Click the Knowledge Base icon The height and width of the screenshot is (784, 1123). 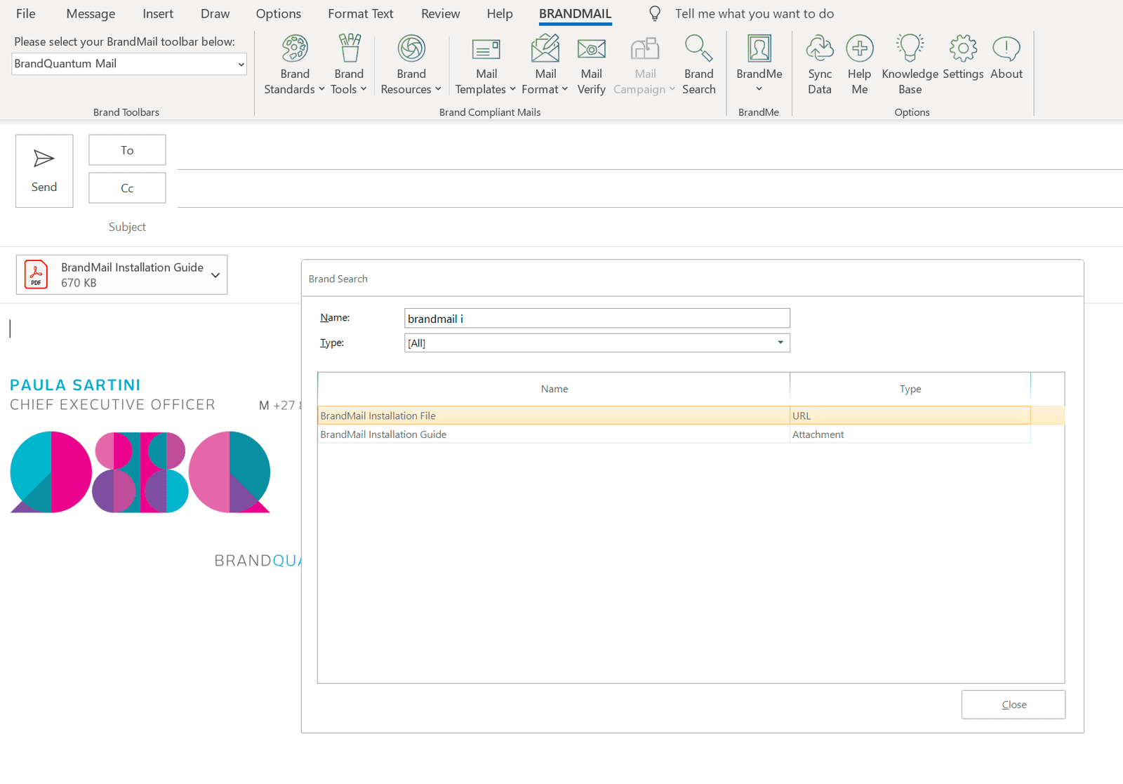pyautogui.click(x=909, y=62)
